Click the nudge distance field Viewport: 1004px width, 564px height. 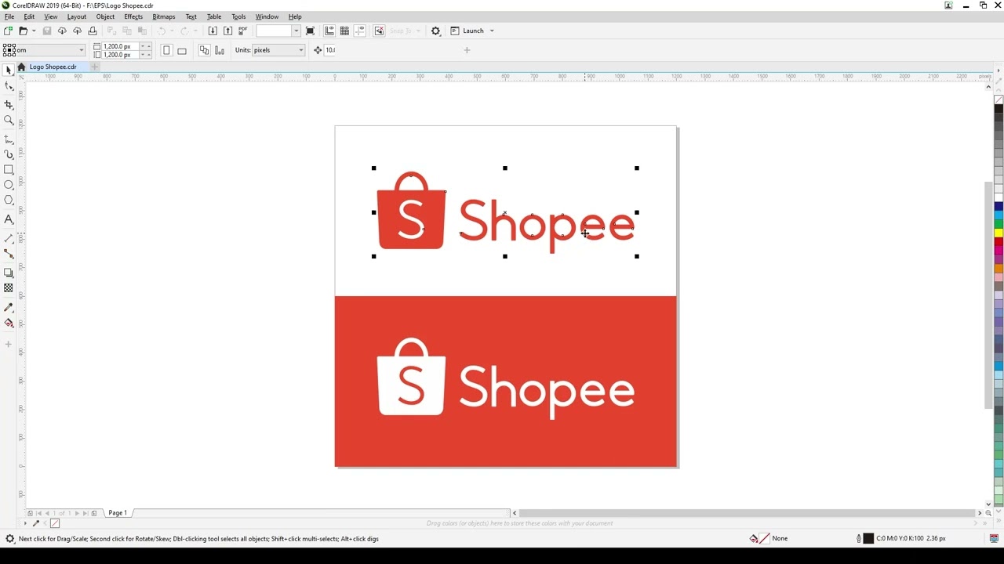coord(330,50)
